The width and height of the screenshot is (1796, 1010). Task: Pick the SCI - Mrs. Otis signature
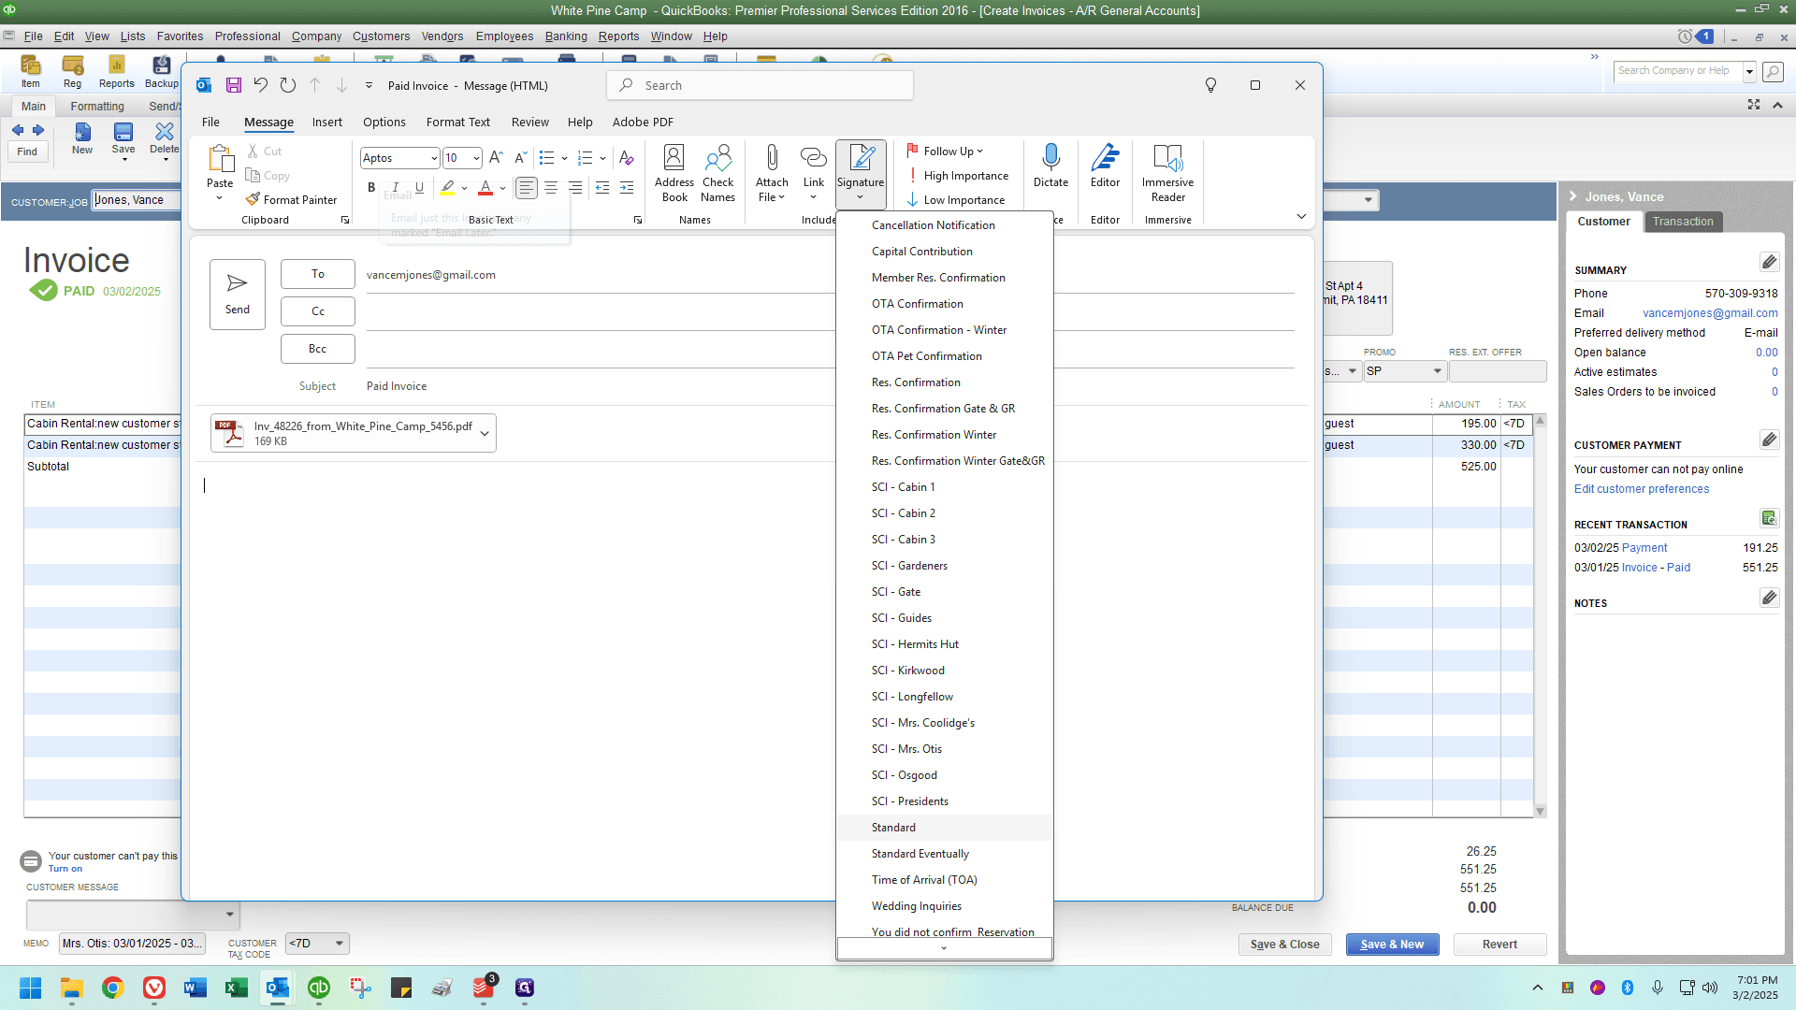coord(945,749)
